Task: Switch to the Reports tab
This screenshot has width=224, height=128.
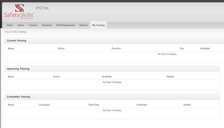Action: coord(84,25)
